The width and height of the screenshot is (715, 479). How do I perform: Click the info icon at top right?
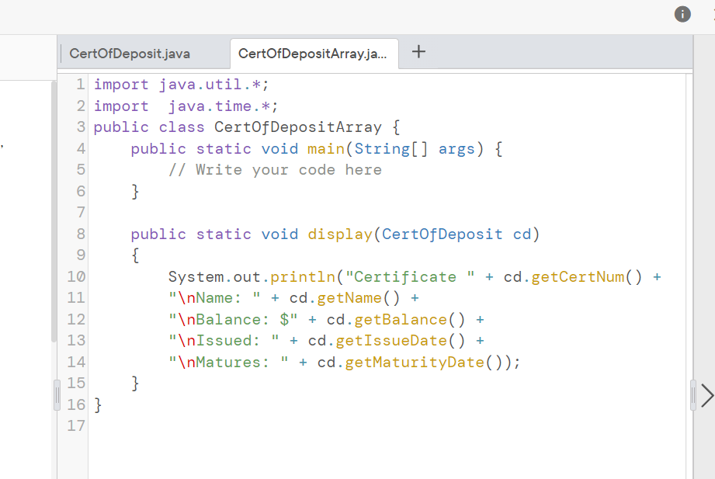tap(682, 14)
